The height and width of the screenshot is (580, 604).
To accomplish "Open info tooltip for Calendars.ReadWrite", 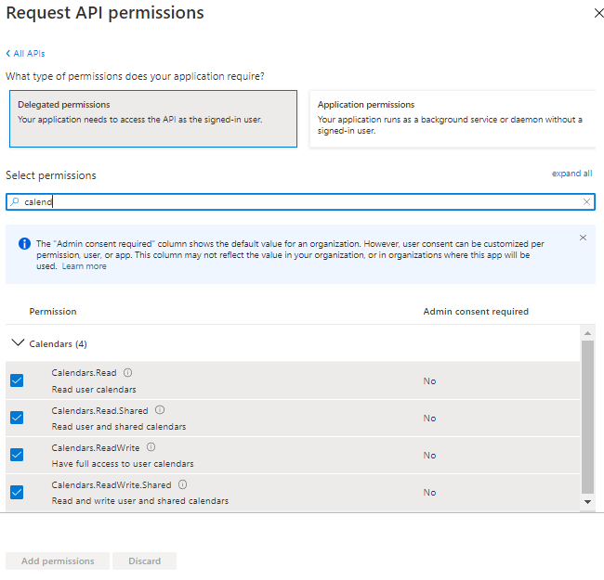I will click(151, 447).
